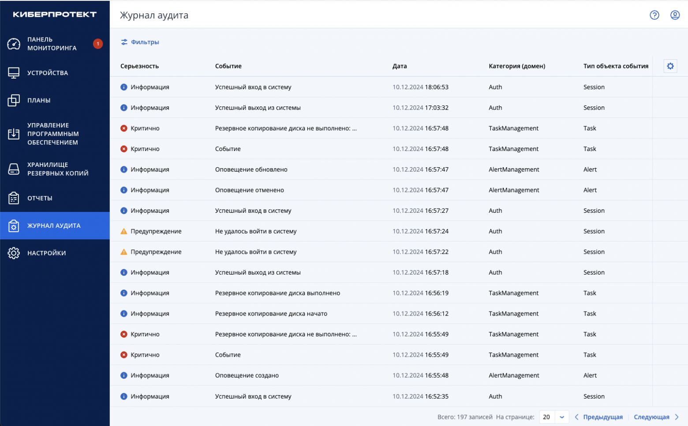This screenshot has width=688, height=426.
Task: Click the Devices monitor icon in sidebar
Action: click(14, 73)
